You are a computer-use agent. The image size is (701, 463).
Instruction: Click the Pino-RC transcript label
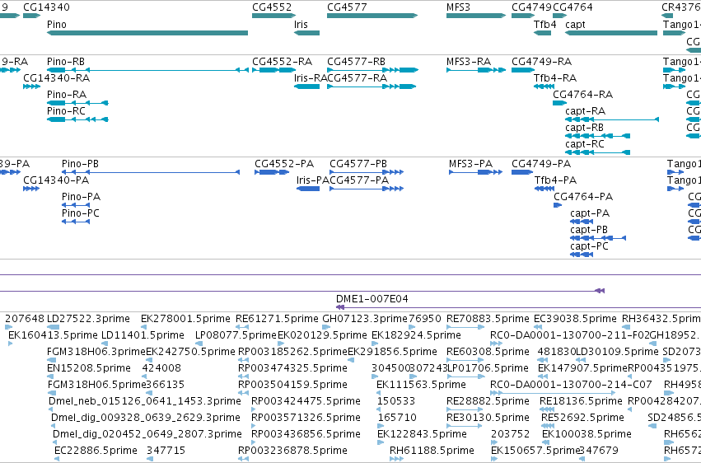[66, 111]
